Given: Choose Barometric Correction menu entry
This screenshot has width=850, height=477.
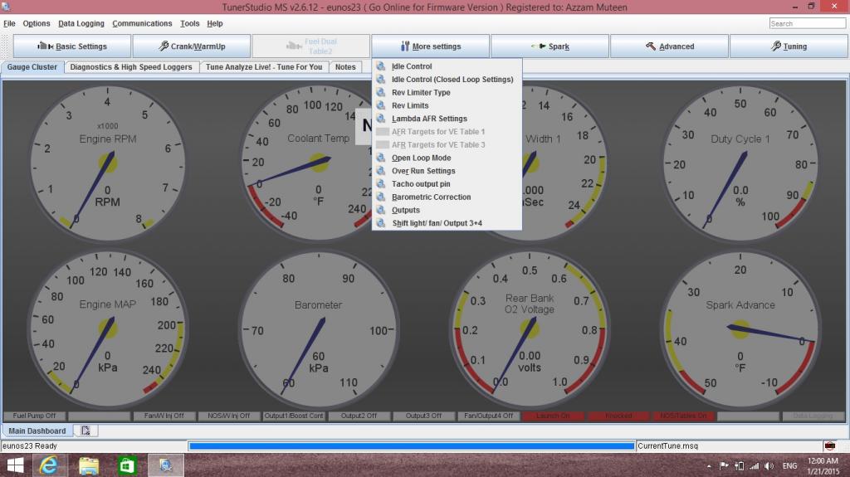Looking at the screenshot, I should [x=447, y=197].
